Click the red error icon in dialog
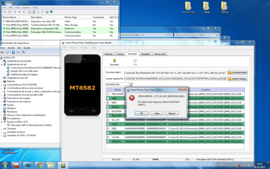The width and height of the screenshot is (270, 169). 132,98
